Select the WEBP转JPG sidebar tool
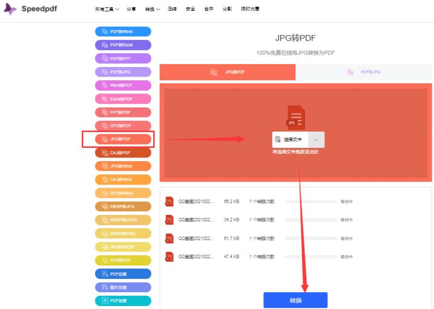Image resolution: width=434 pixels, height=309 pixels. [123, 206]
